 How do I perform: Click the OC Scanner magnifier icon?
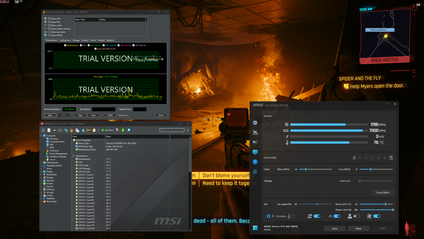[255, 142]
